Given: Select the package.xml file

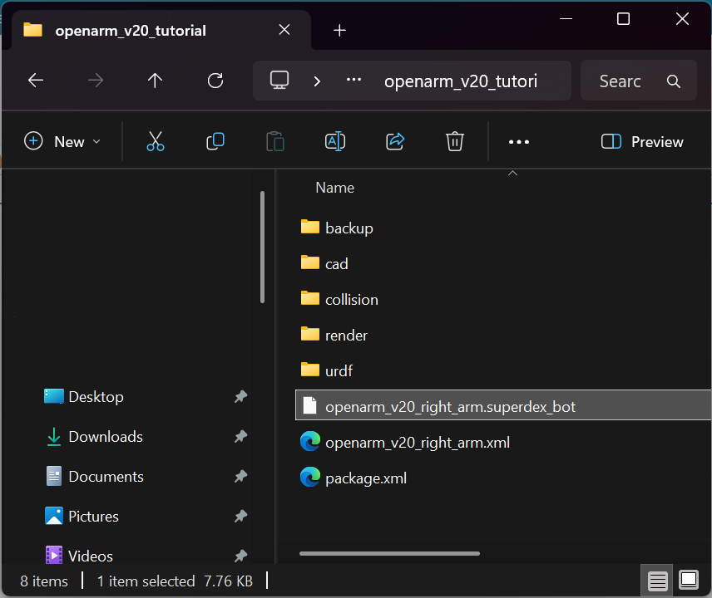Looking at the screenshot, I should 354,478.
